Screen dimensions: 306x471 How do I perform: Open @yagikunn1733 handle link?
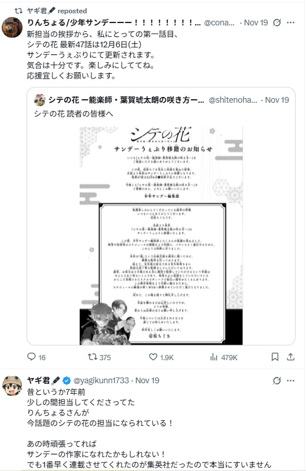[101, 380]
